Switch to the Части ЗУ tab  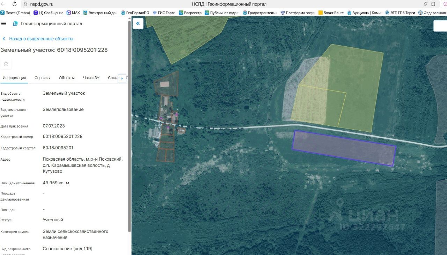tap(91, 78)
